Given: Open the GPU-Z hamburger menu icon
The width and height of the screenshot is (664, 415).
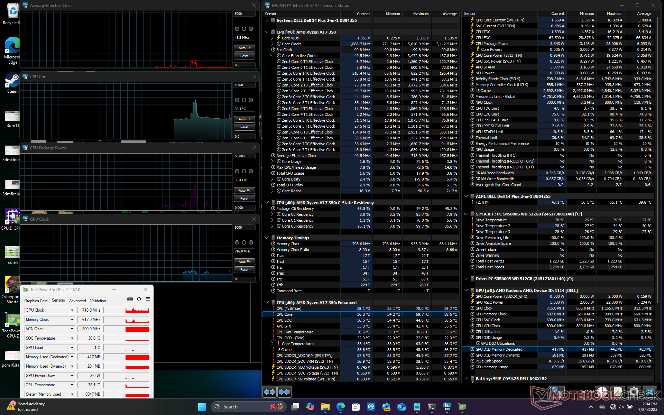Looking at the screenshot, I should pos(148,299).
